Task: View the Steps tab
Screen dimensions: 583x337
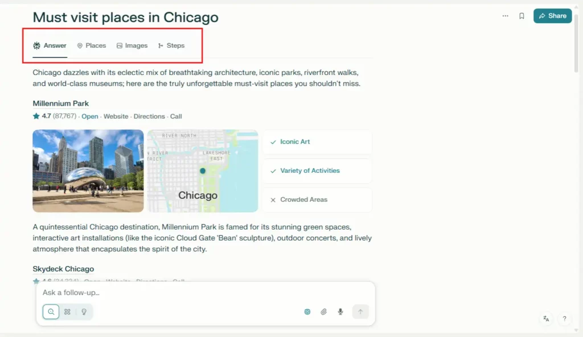Action: (171, 45)
